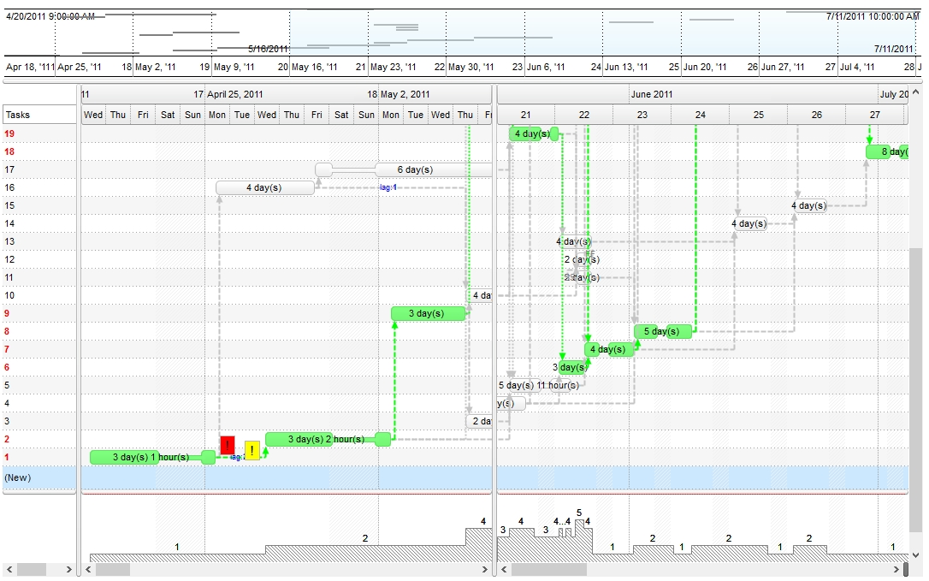Select task 19 in the Tasks list
This screenshot has height=581, width=929.
38,134
